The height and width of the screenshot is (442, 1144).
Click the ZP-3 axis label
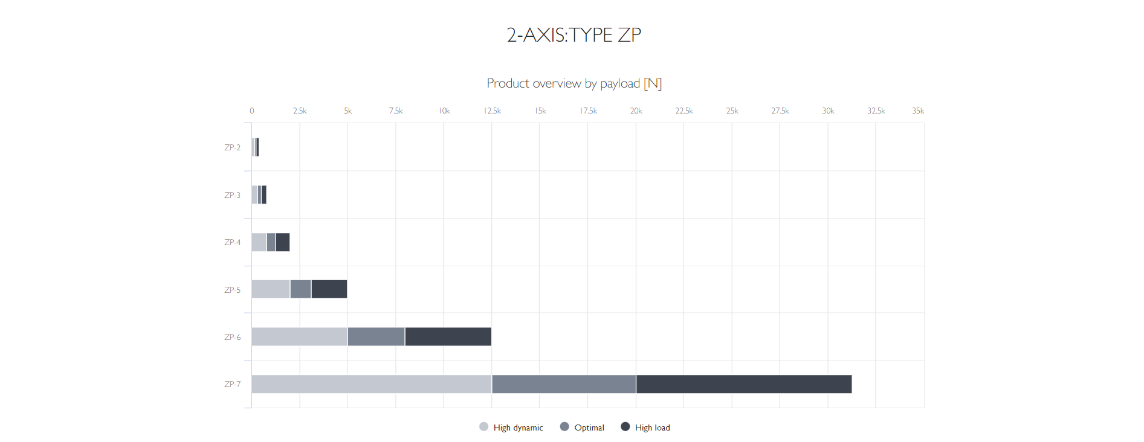coord(232,195)
